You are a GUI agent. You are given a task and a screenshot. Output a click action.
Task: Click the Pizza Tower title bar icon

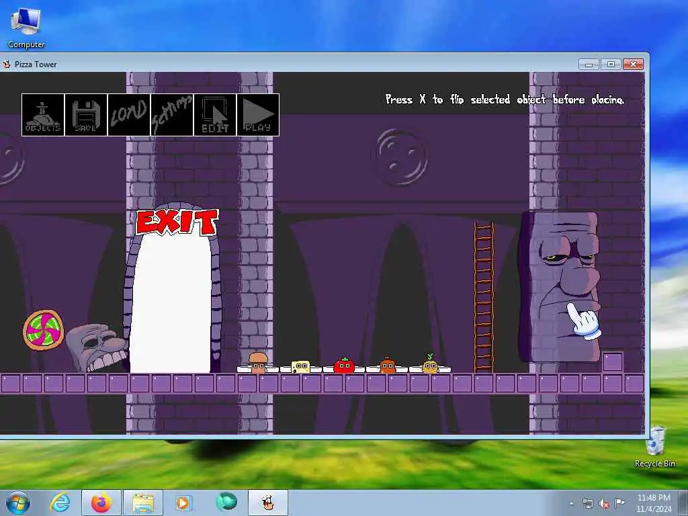7,64
